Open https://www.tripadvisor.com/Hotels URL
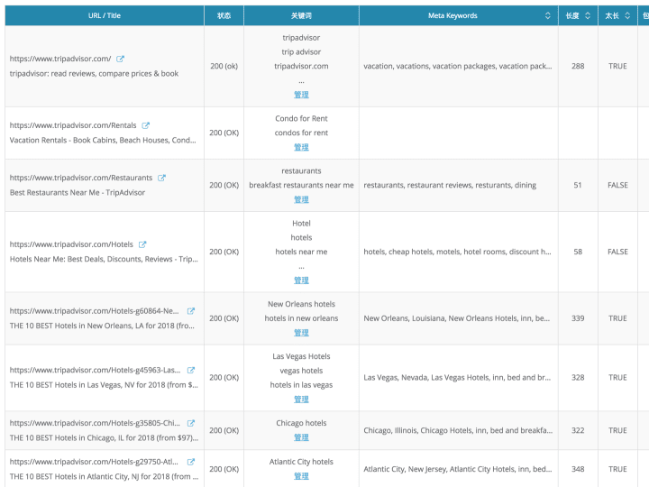Image resolution: width=649 pixels, height=487 pixels. click(71, 244)
